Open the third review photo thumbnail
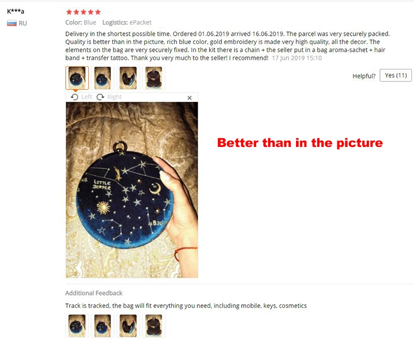This screenshot has height=340, width=414. click(128, 78)
